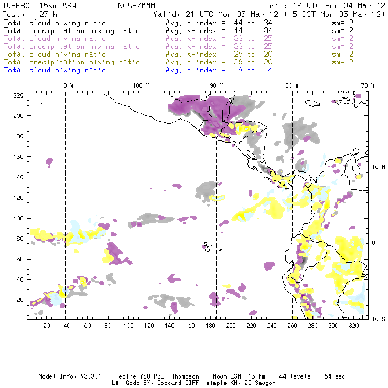
Task: Click 'Tiedtke YSU PBL' in the footer
Action: point(138,376)
